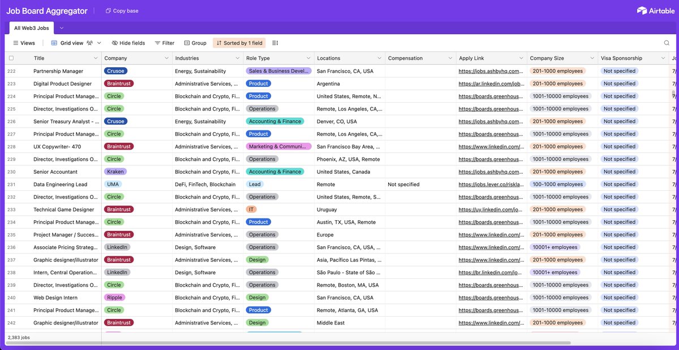The image size is (679, 350).
Task: Open the Visa Sponsorship column dropdown arrow
Action: point(663,58)
